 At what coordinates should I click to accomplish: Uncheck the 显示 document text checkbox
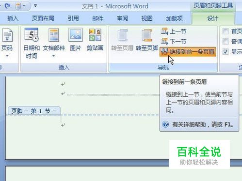pyautogui.click(x=226, y=52)
